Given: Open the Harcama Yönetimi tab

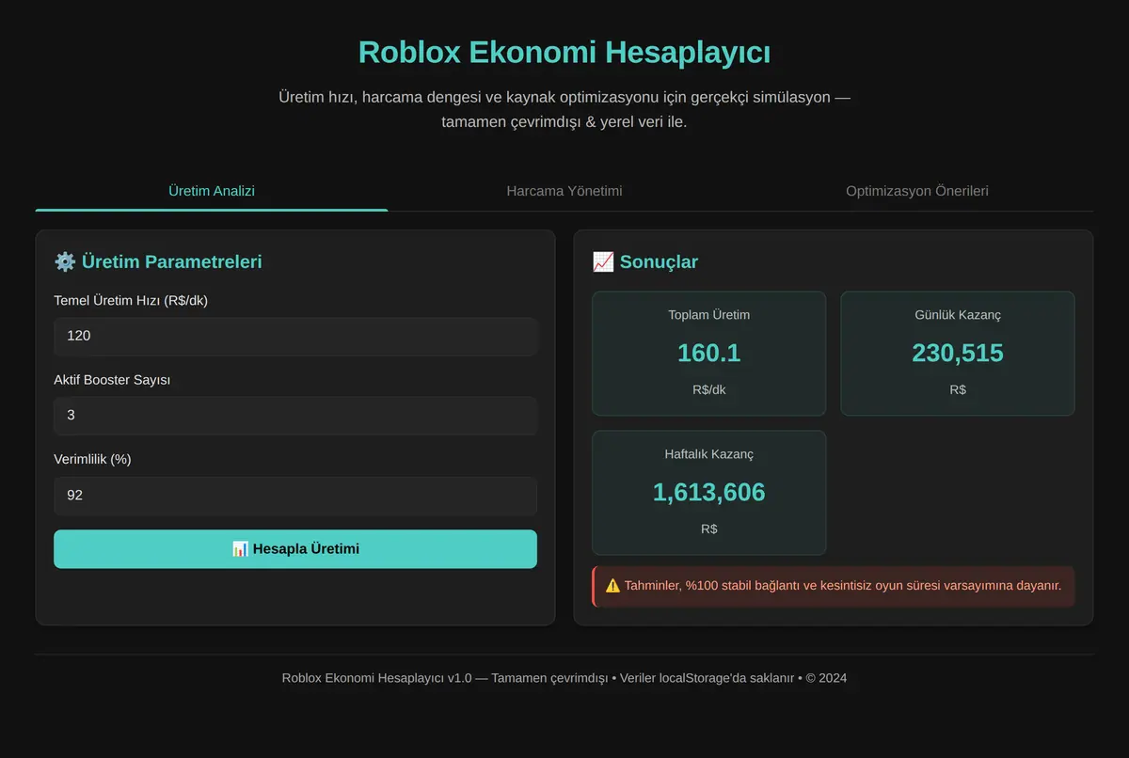Looking at the screenshot, I should click(564, 191).
